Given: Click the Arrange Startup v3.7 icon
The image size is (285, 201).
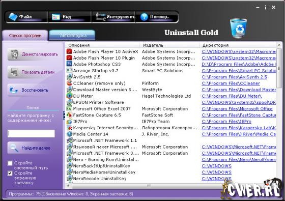Looking at the screenshot, I should coord(69,70).
